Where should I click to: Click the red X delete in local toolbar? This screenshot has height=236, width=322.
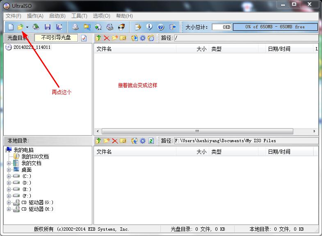115,141
